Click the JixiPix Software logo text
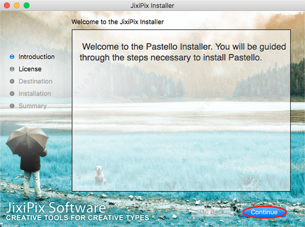The height and width of the screenshot is (227, 305). point(56,208)
